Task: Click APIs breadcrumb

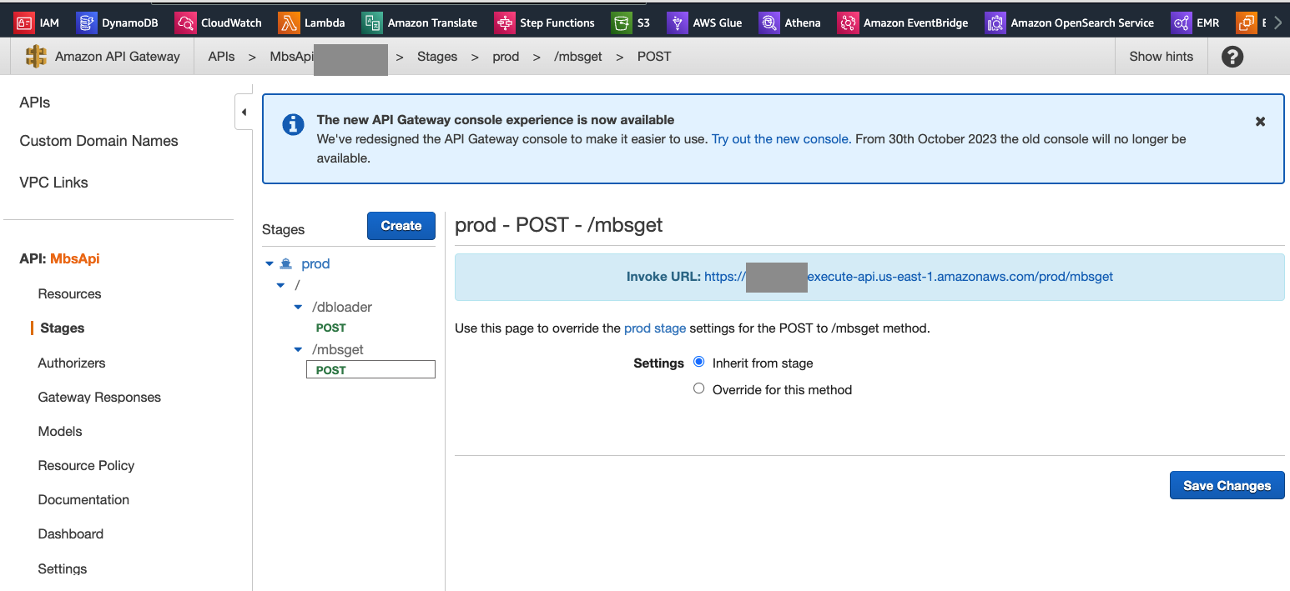Action: pyautogui.click(x=221, y=57)
